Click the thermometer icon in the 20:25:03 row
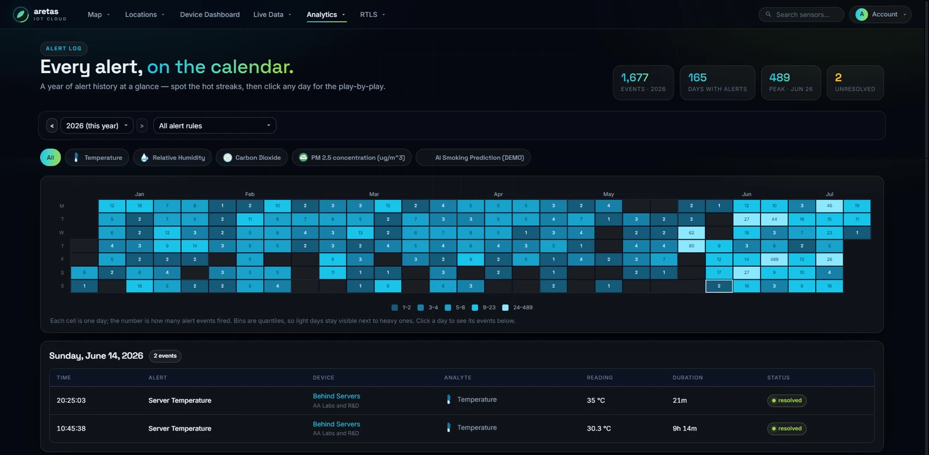Viewport: 929px width, 455px height. [448, 400]
